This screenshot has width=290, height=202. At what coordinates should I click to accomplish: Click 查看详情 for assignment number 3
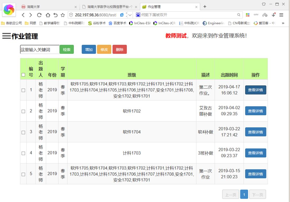(255, 132)
